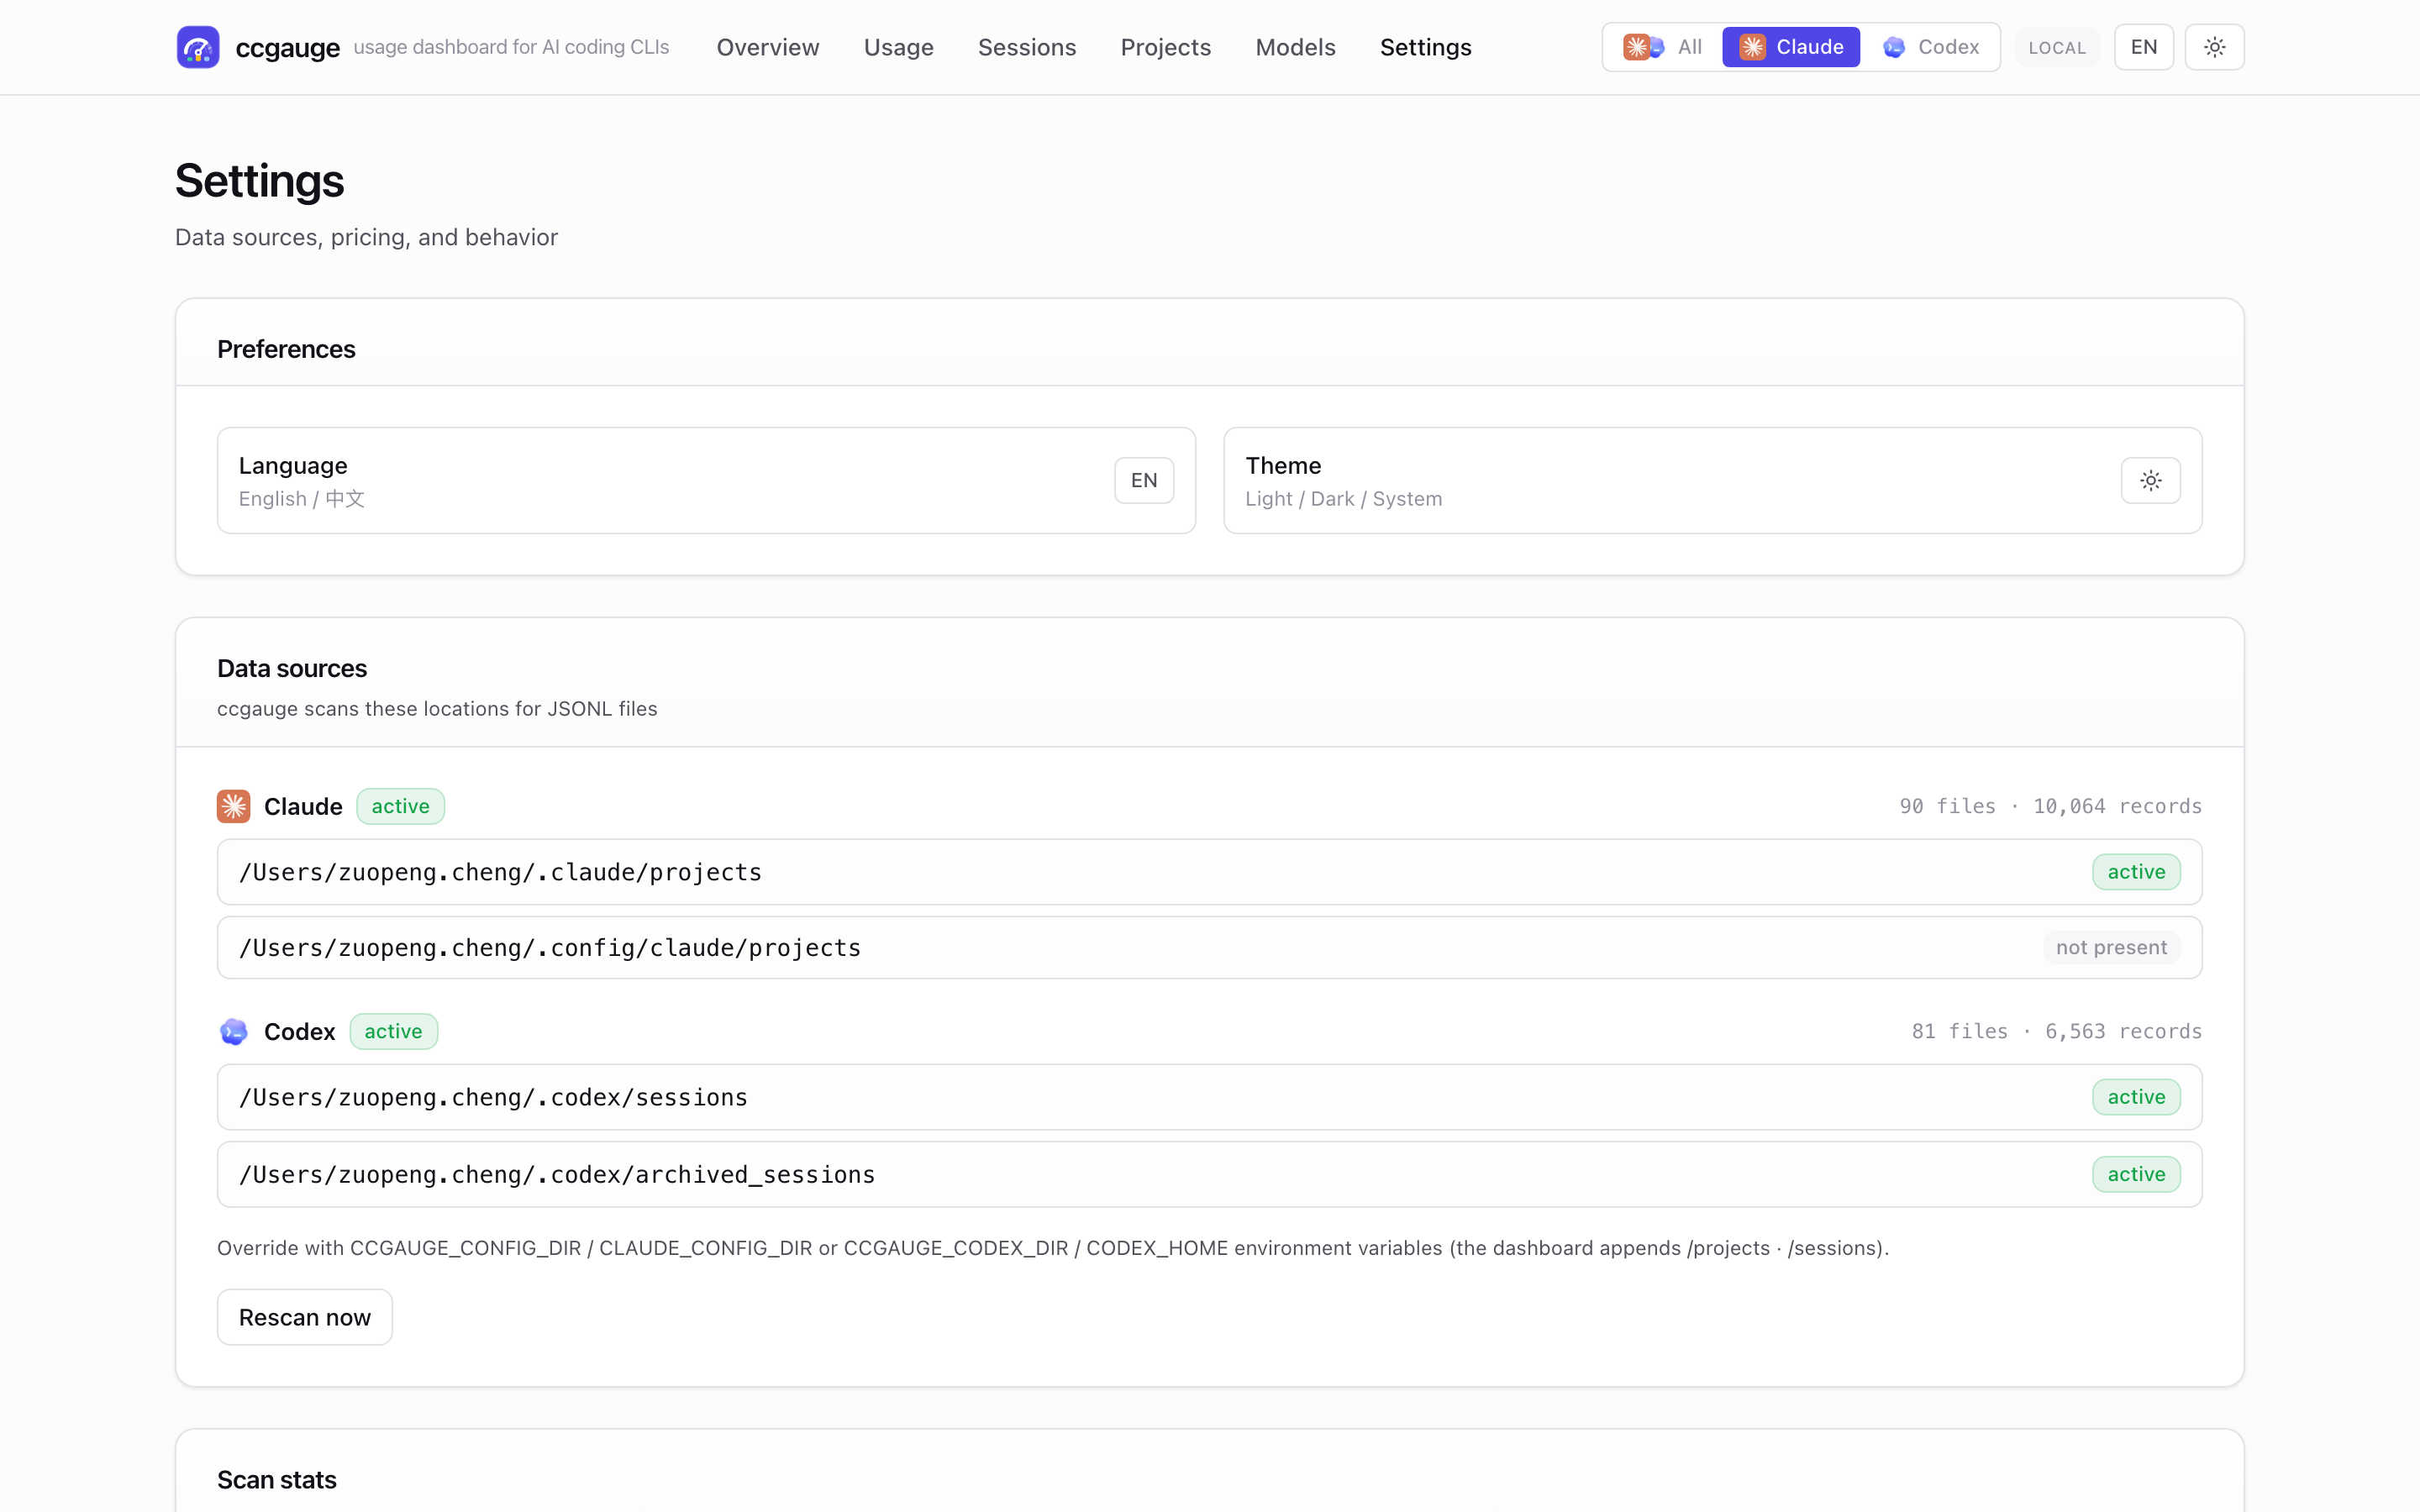Screen dimensions: 2420x1512
Task: Click the Scan stats heading
Action: 277,1479
